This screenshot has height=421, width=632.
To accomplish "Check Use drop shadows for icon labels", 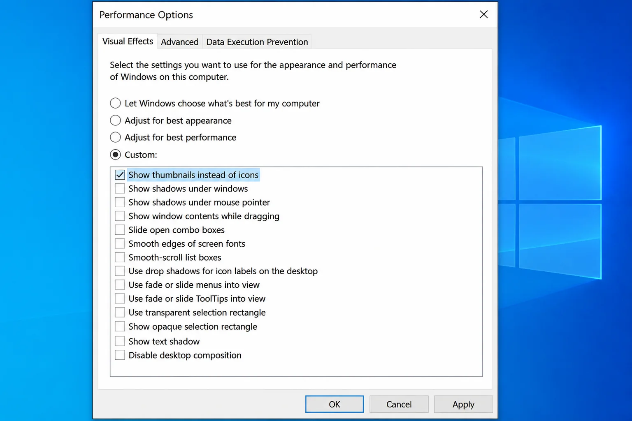I will (120, 271).
